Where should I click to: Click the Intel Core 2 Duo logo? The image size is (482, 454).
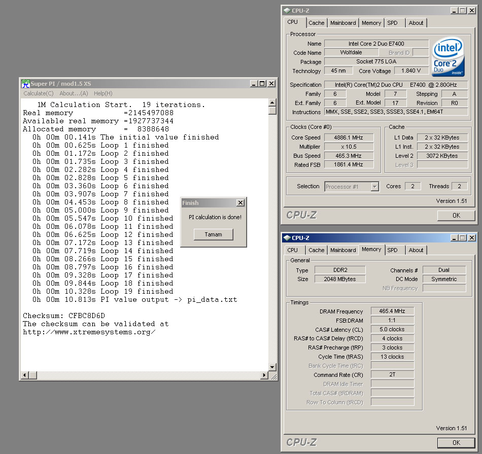pos(448,57)
